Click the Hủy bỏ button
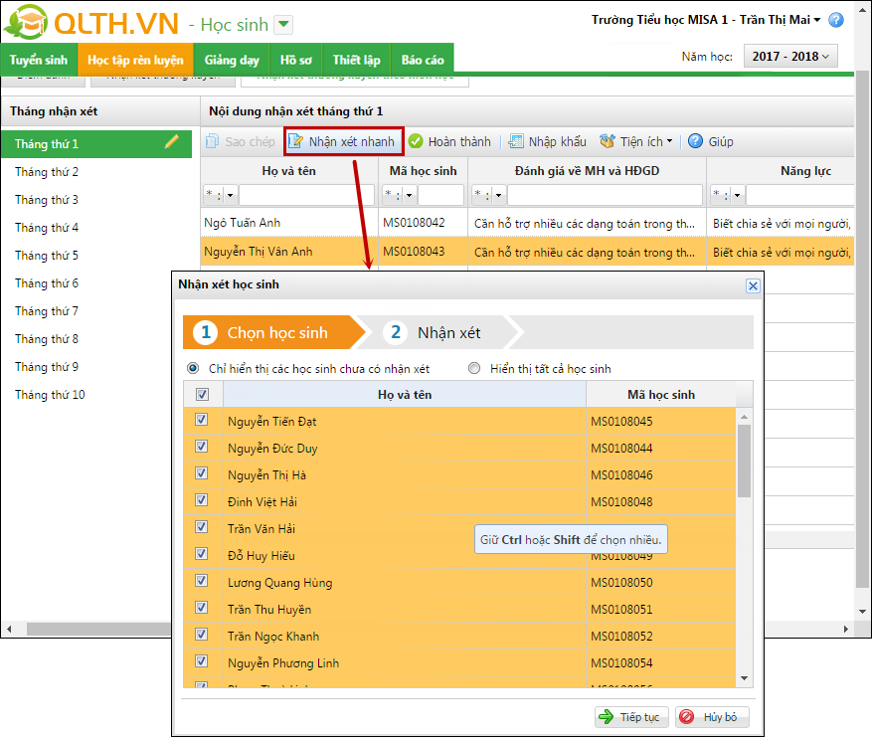Image resolution: width=872 pixels, height=741 pixels. (712, 717)
